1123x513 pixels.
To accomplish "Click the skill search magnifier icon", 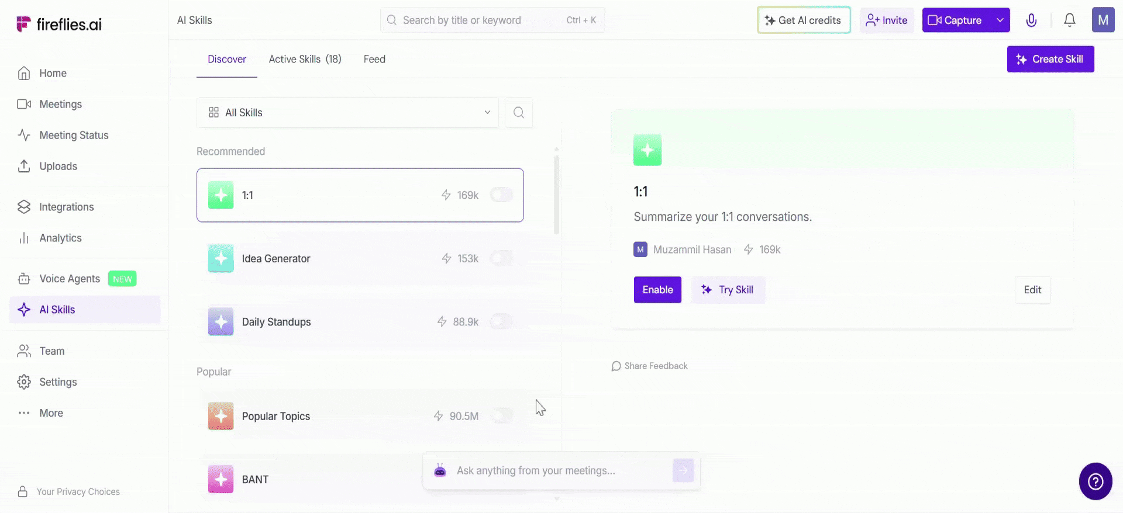I will tap(519, 112).
